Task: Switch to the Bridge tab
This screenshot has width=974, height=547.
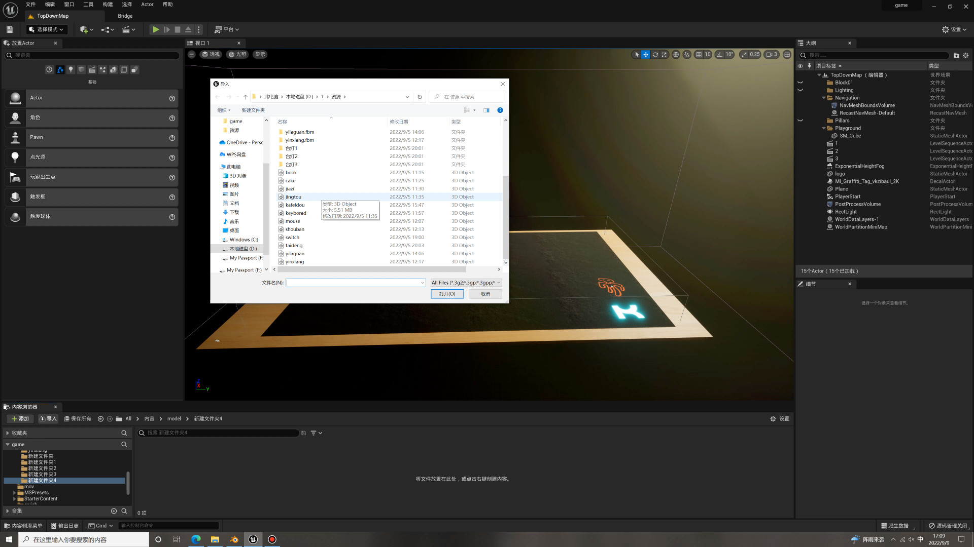Action: click(x=125, y=16)
